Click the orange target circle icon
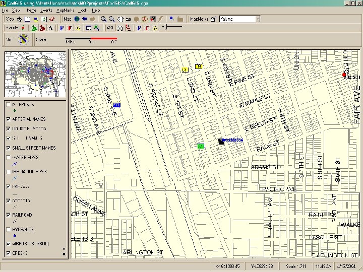Image resolution: width=363 pixels, height=272 pixels. tap(145, 19)
